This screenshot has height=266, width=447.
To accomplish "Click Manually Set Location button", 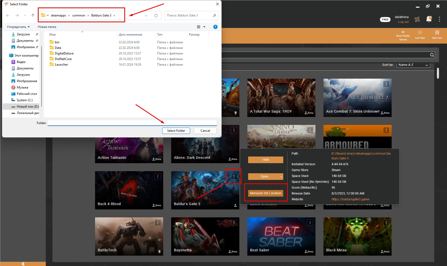I will click(265, 193).
